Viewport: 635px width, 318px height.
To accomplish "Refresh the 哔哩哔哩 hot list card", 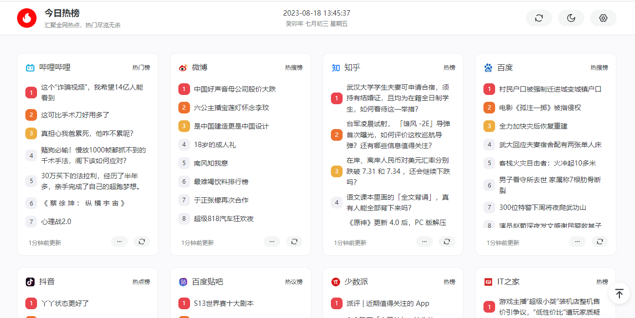I will [141, 242].
